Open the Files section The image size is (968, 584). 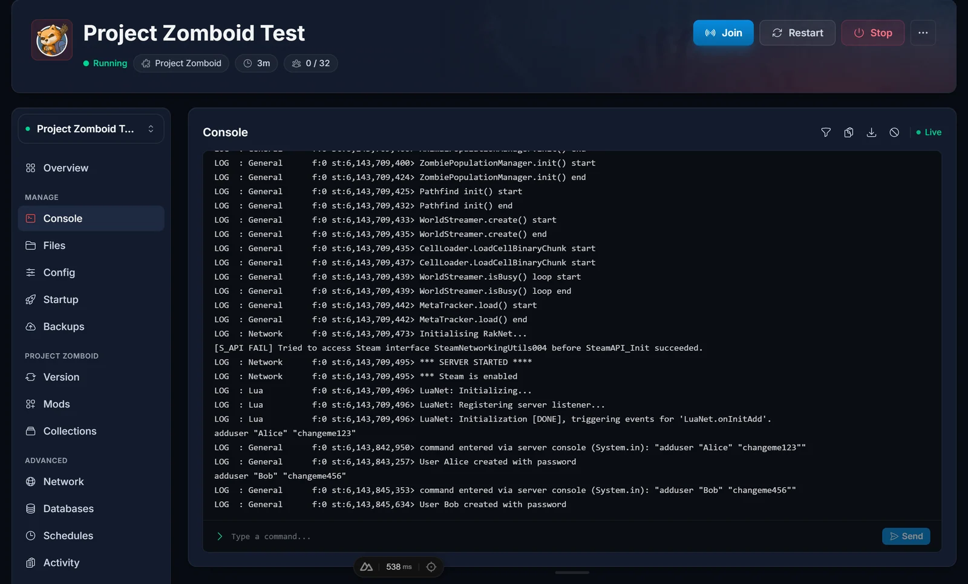click(91, 245)
